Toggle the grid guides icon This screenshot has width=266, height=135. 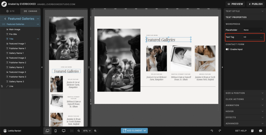click(x=72, y=131)
